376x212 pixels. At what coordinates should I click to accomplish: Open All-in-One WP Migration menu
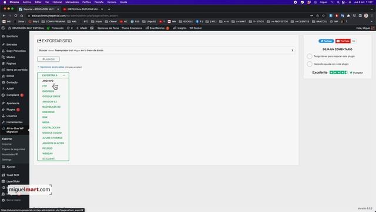coord(15,130)
